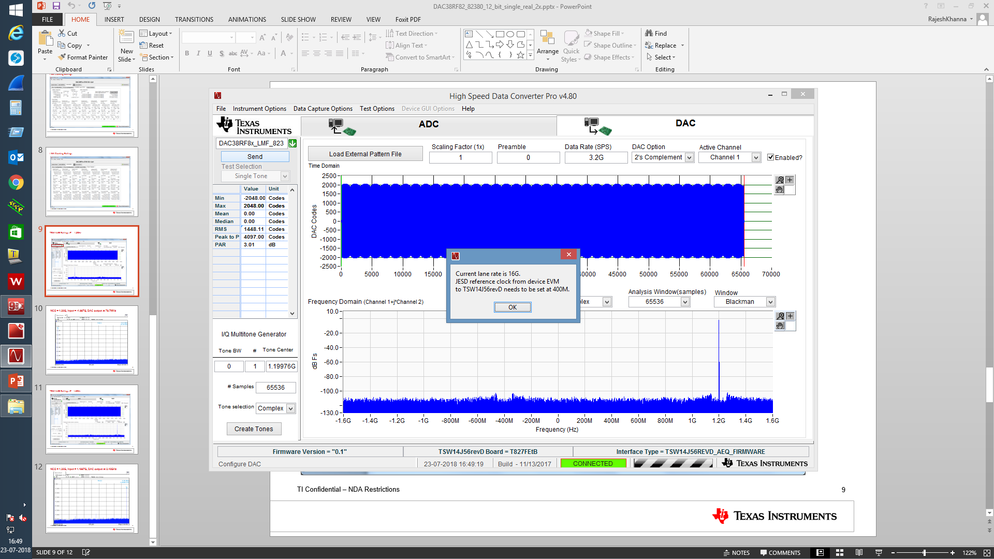Click the RajeshKhanna account name
Viewport: 994px width, 559px height.
pyautogui.click(x=947, y=19)
